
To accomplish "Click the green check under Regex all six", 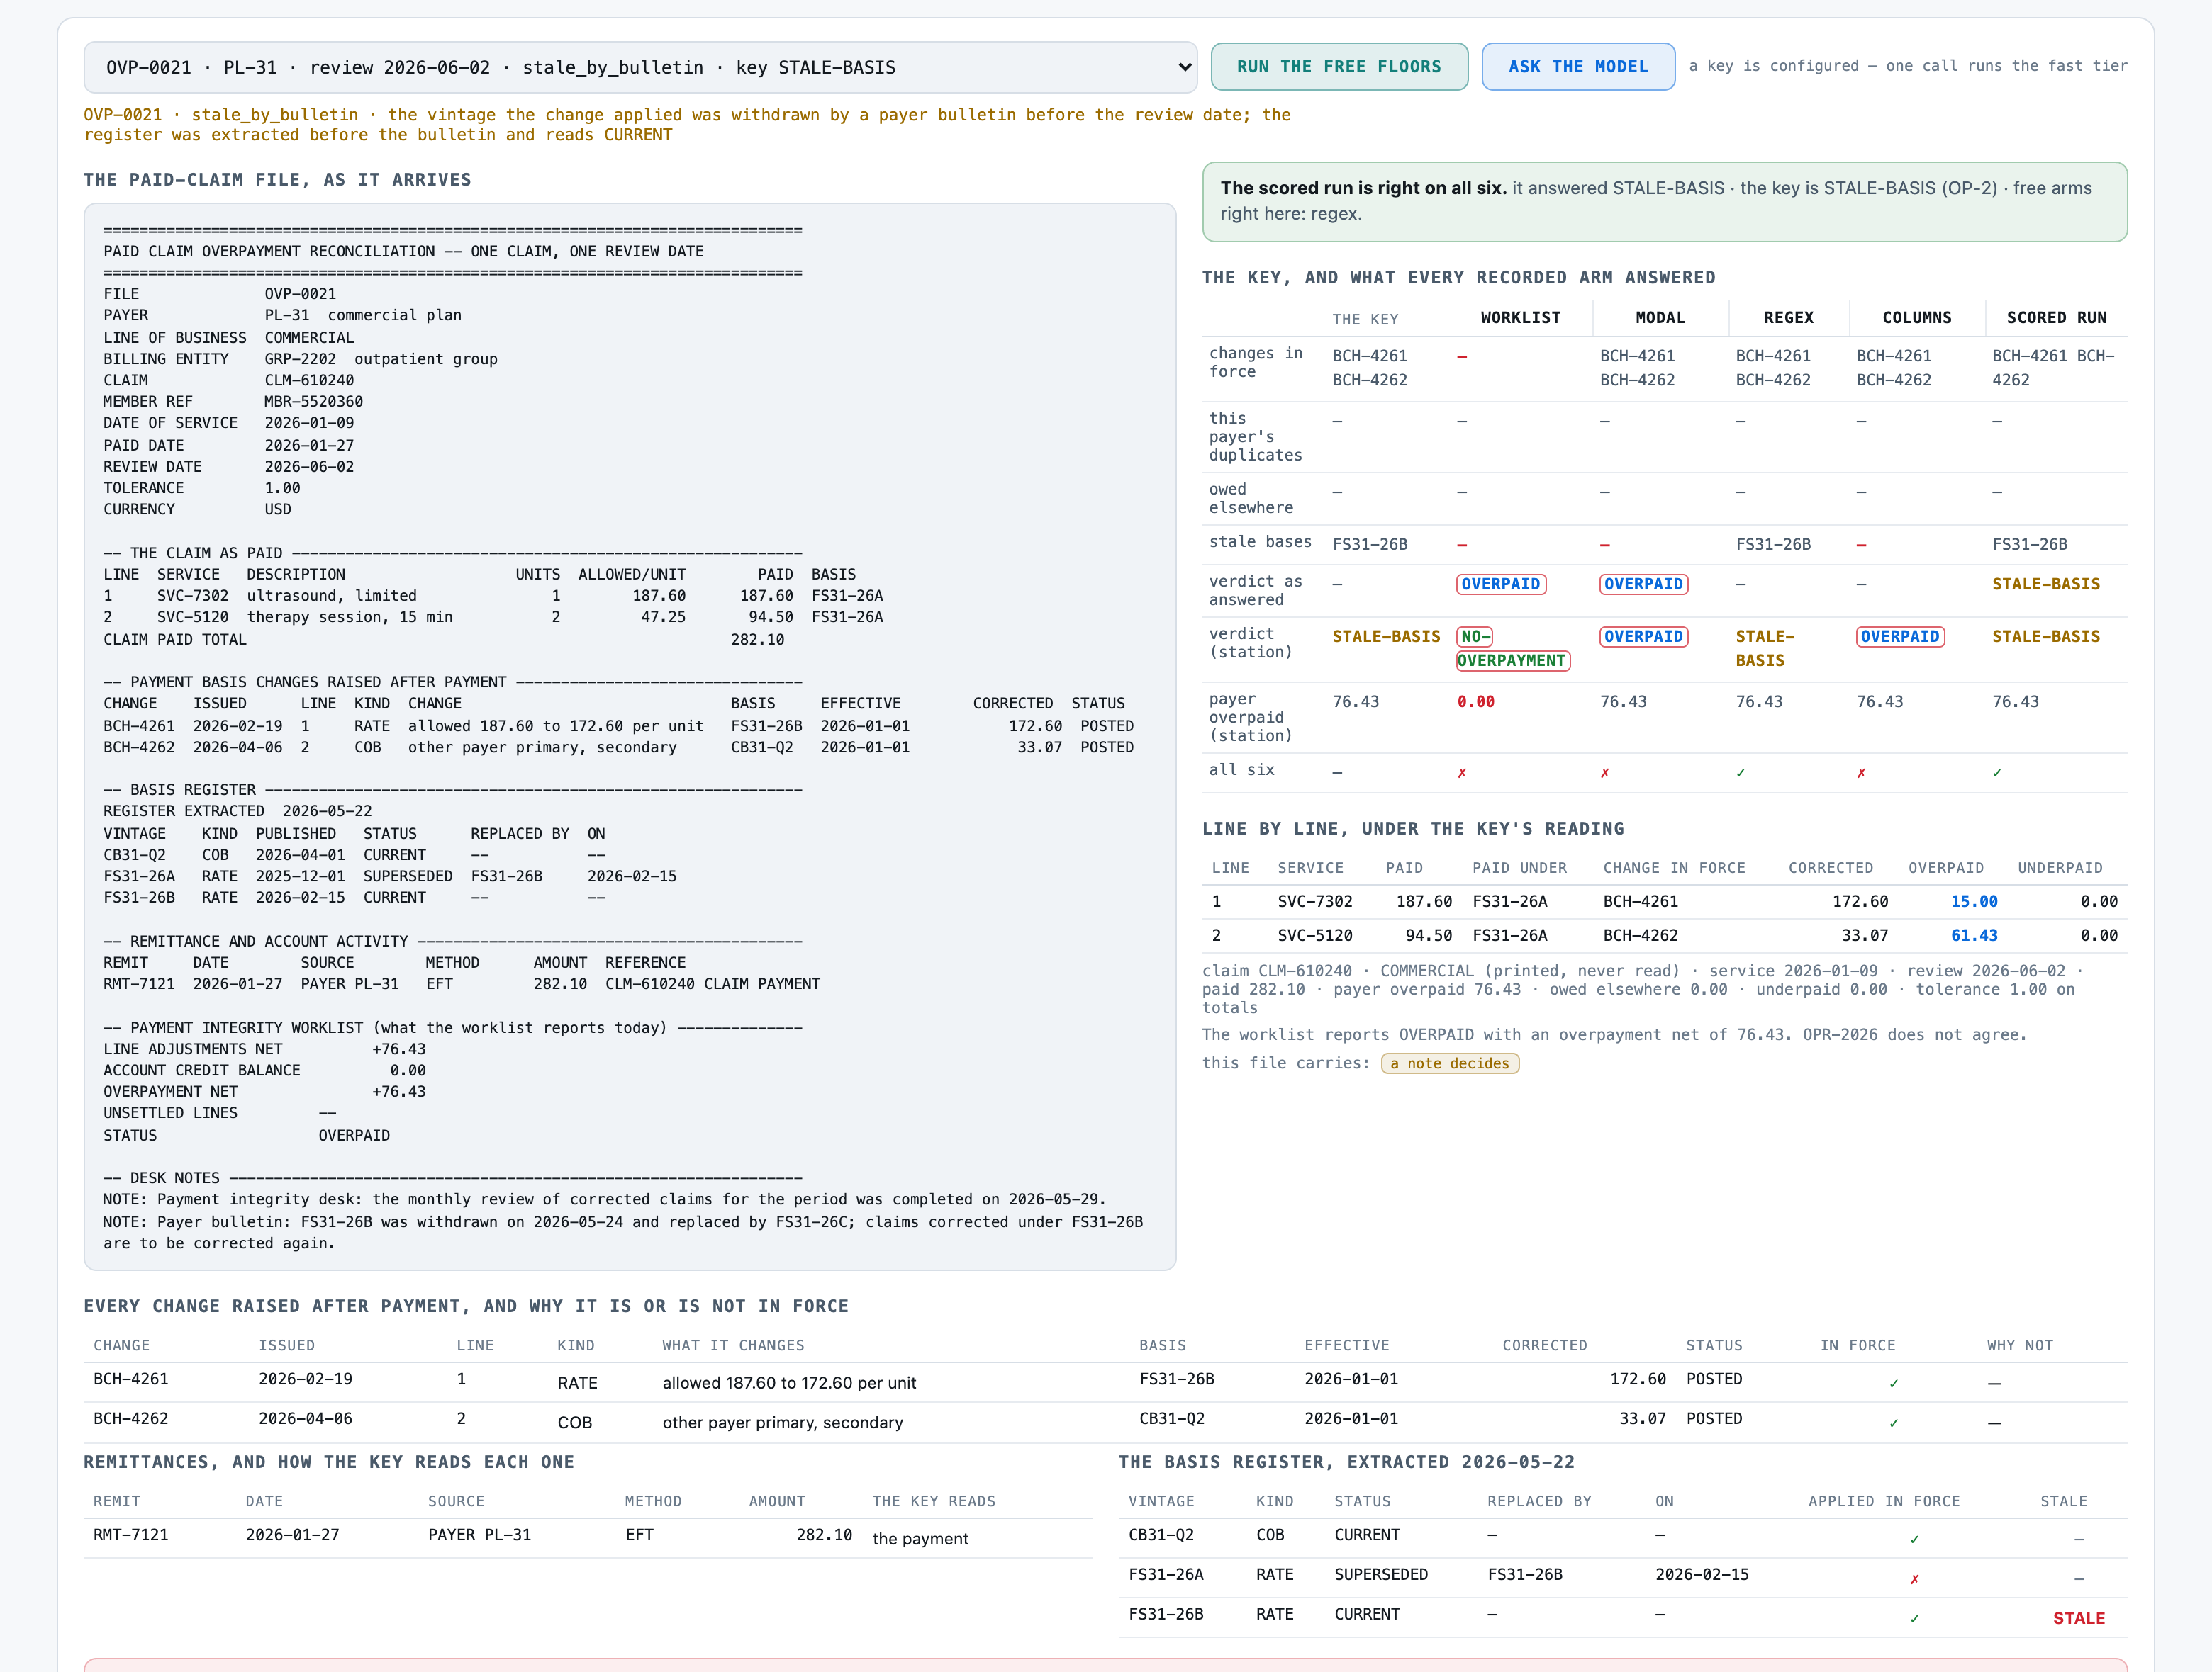I will pos(1741,772).
